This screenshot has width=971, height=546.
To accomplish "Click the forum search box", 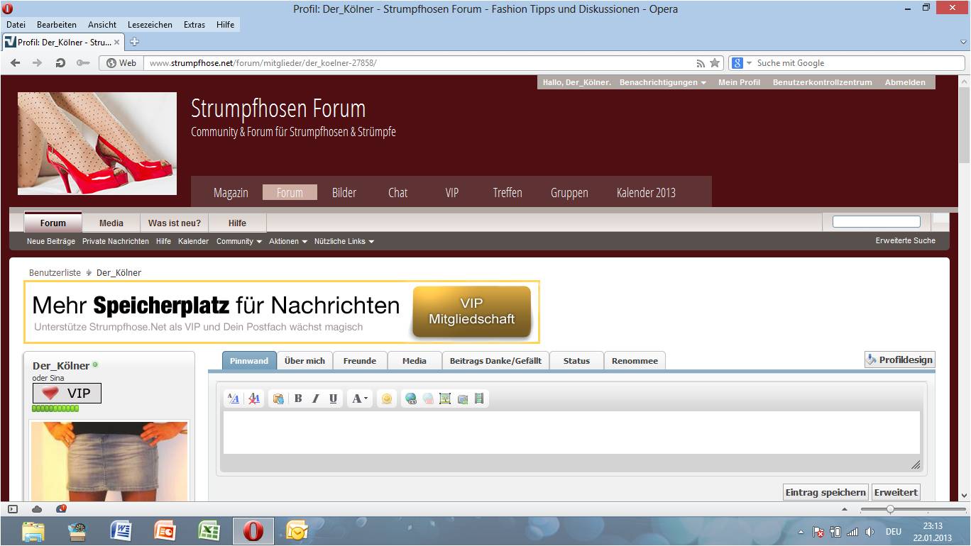I will click(876, 222).
